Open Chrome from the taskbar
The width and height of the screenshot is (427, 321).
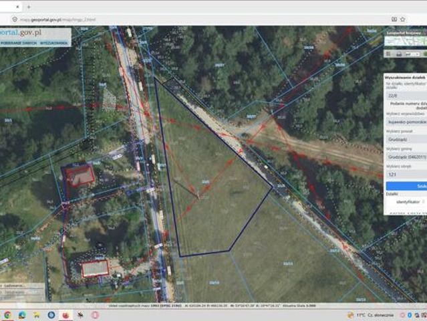[x=7, y=315]
